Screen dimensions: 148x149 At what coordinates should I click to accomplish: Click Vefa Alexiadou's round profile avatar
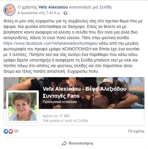point(9,10)
